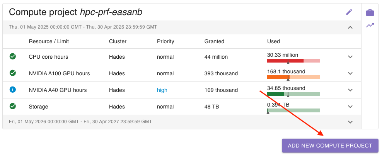
Task: Click green check status for CPU core hours
Action: click(x=13, y=57)
